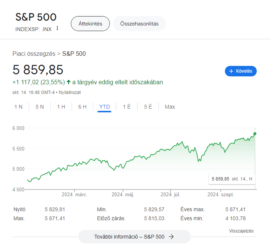The height and width of the screenshot is (252, 271).
Task: Choose the 1 H chart period
Action: (x=61, y=107)
